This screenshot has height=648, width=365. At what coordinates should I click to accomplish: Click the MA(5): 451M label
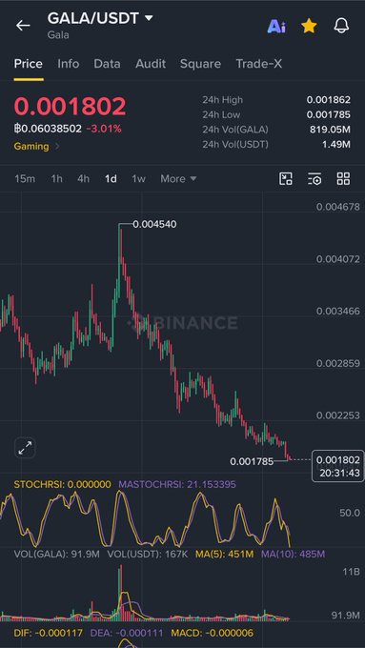coord(225,555)
